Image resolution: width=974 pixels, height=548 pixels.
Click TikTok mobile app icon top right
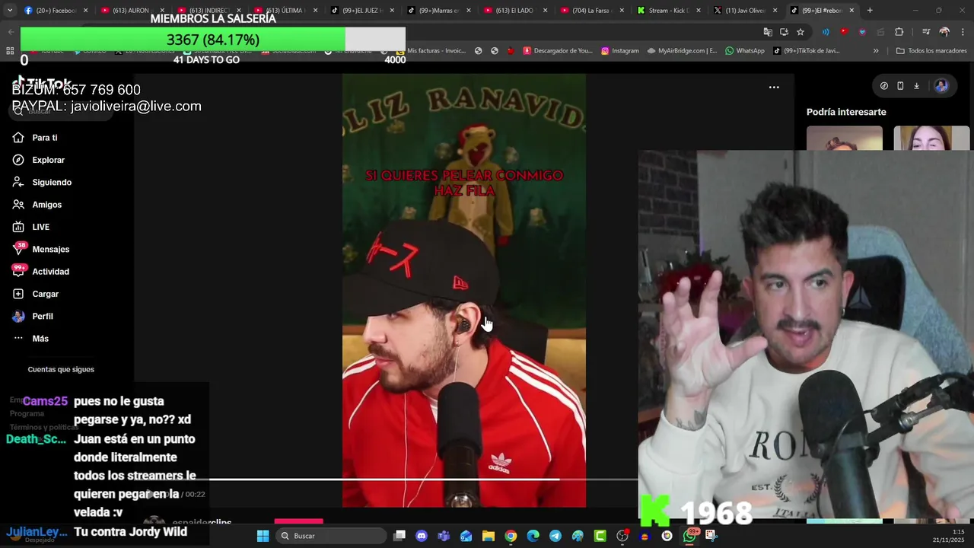[x=900, y=86]
